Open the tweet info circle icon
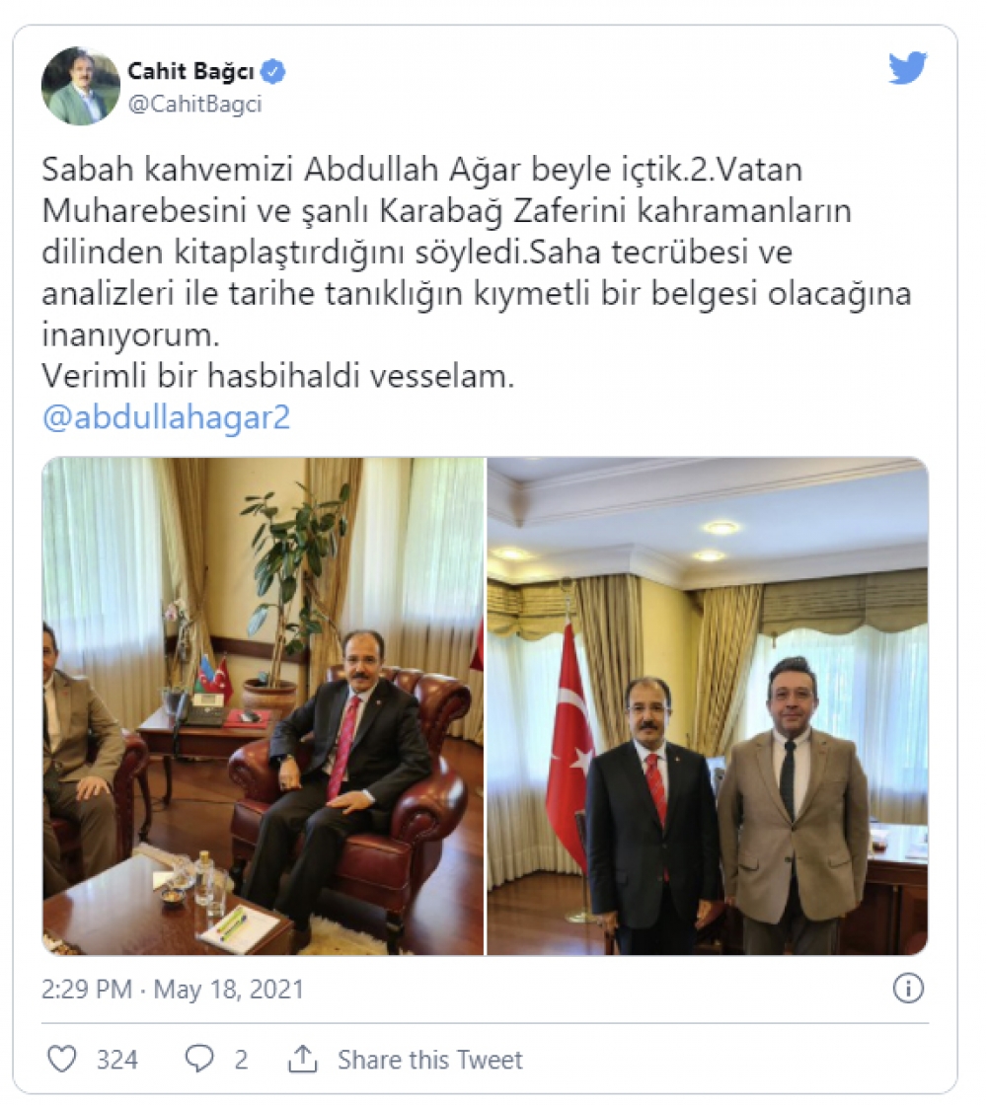987x1105 pixels. pyautogui.click(x=908, y=988)
